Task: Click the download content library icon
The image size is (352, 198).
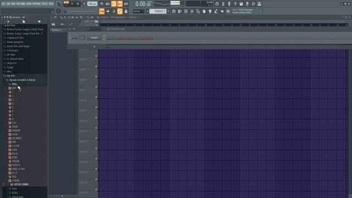Action: tap(259, 4)
